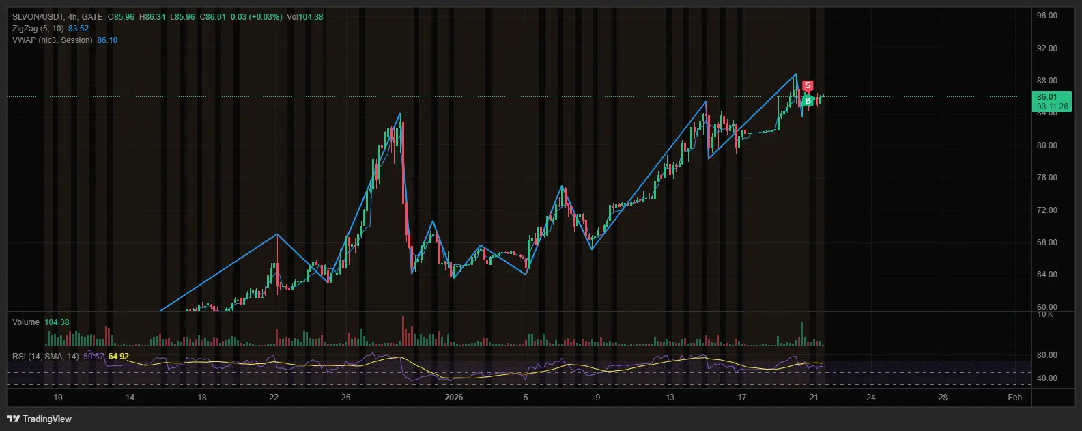Click date 13 on time axis
This screenshot has width=1082, height=431.
pyautogui.click(x=670, y=398)
